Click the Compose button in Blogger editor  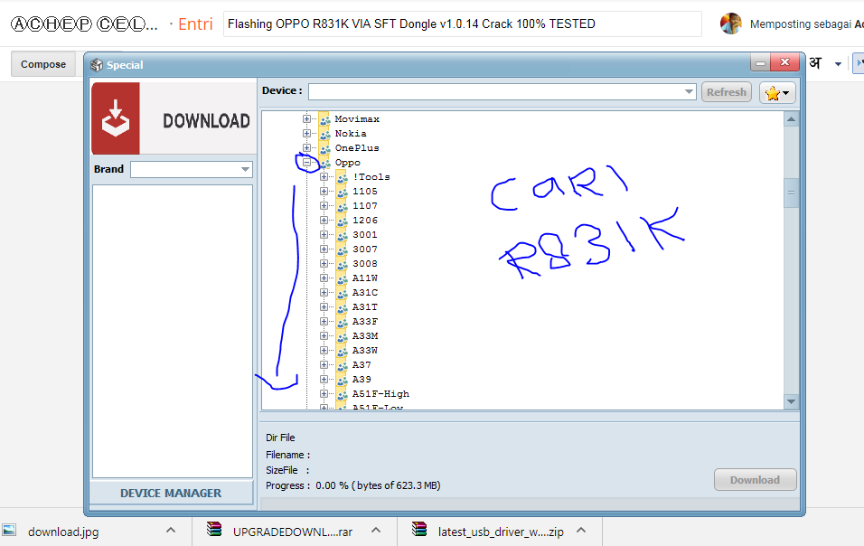pos(43,64)
